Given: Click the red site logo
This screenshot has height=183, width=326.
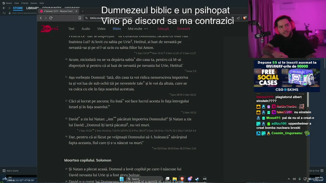Looking at the screenshot, I should pos(49,29).
